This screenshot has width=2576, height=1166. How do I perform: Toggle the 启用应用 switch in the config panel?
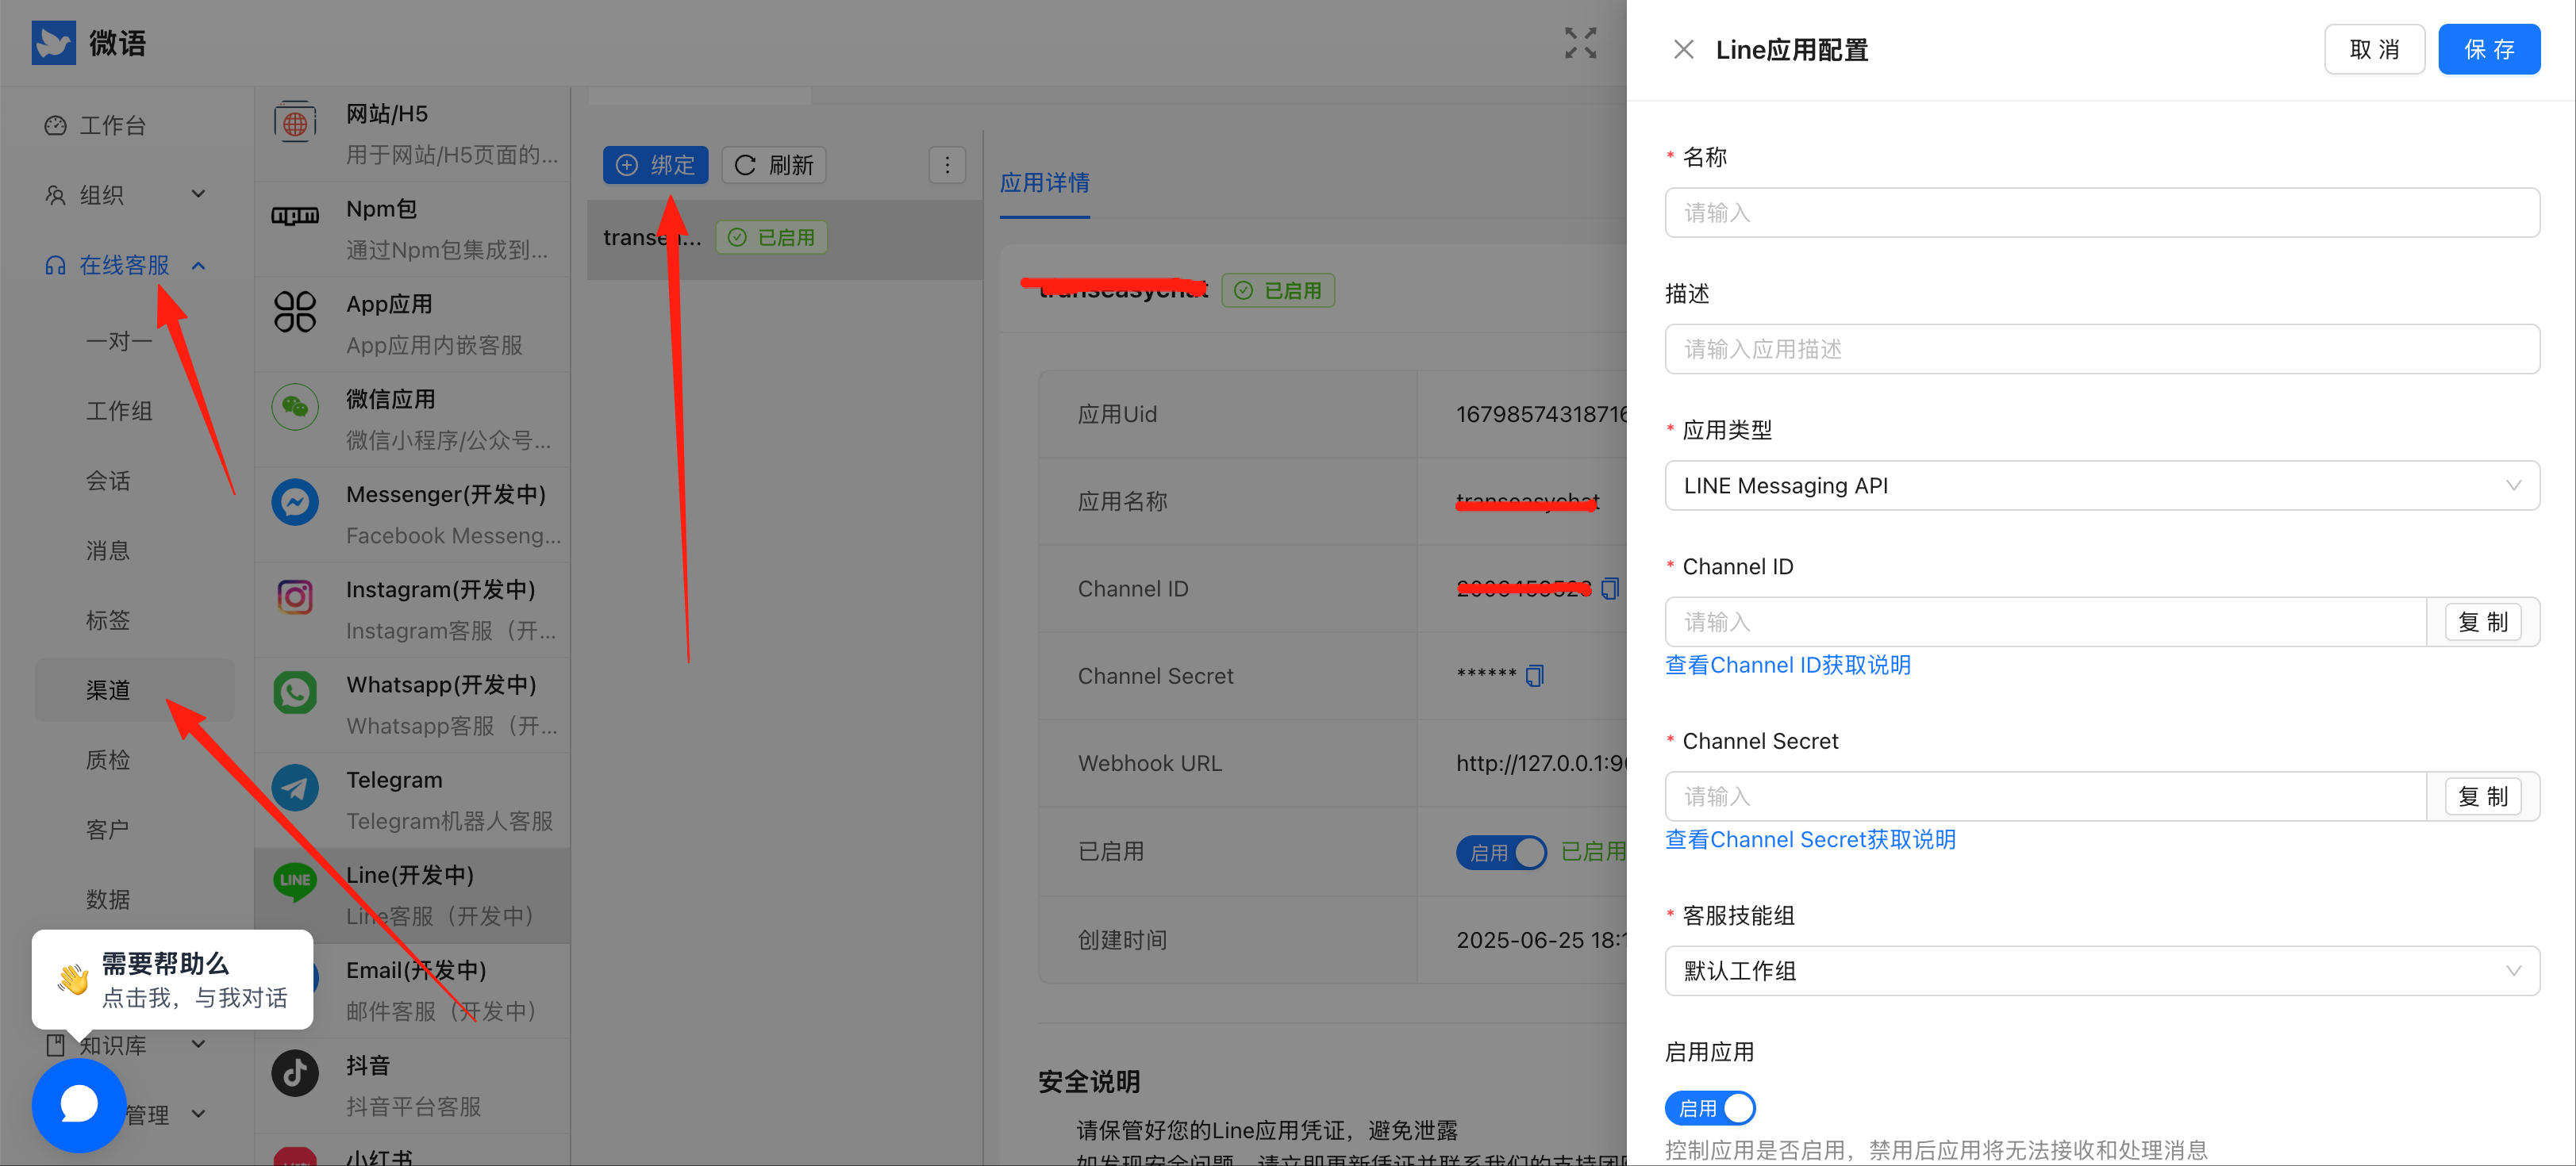pos(1709,1107)
